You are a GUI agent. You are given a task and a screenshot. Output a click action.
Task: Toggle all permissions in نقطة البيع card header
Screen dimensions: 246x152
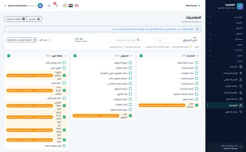pyautogui.click(x=9, y=56)
